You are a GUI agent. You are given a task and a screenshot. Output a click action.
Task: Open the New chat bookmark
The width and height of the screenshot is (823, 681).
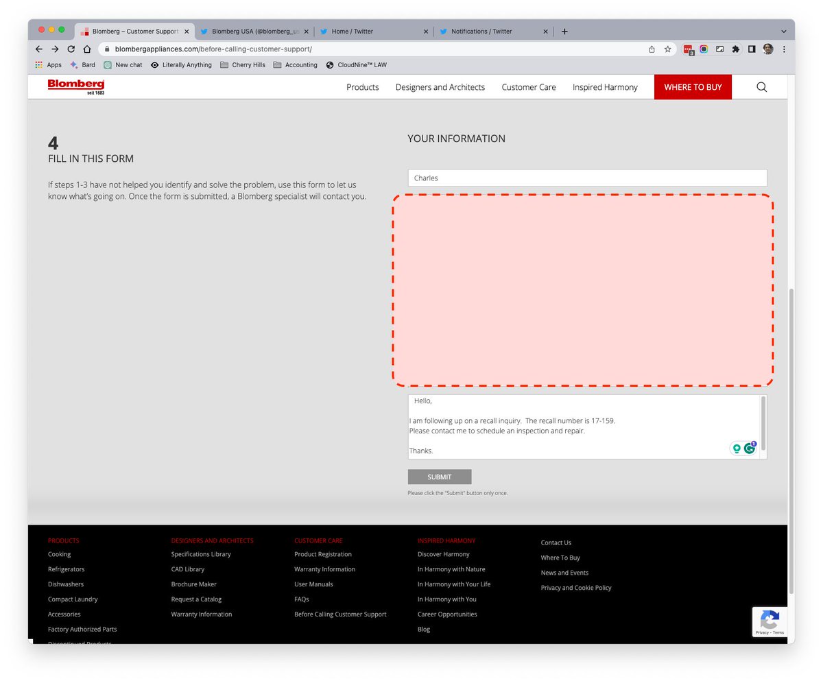pos(123,65)
